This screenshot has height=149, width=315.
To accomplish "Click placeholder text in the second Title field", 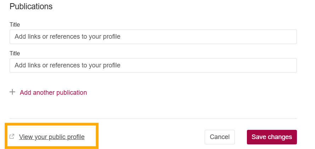I will [x=67, y=65].
